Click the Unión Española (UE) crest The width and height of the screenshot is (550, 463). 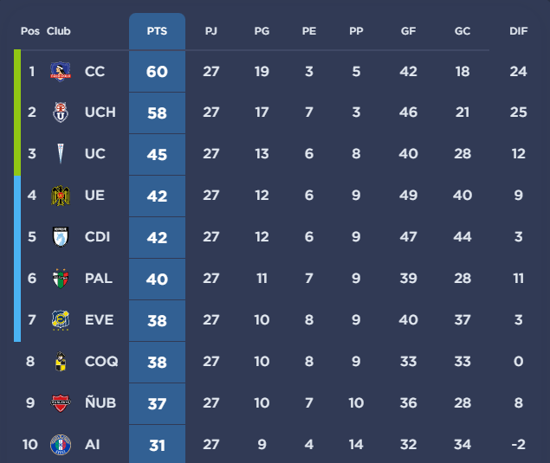pos(61,196)
